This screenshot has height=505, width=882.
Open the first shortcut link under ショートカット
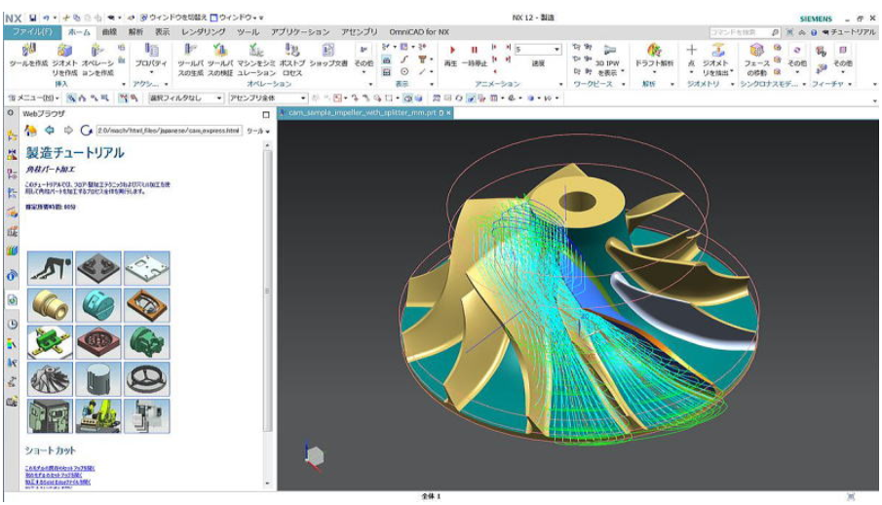59,468
